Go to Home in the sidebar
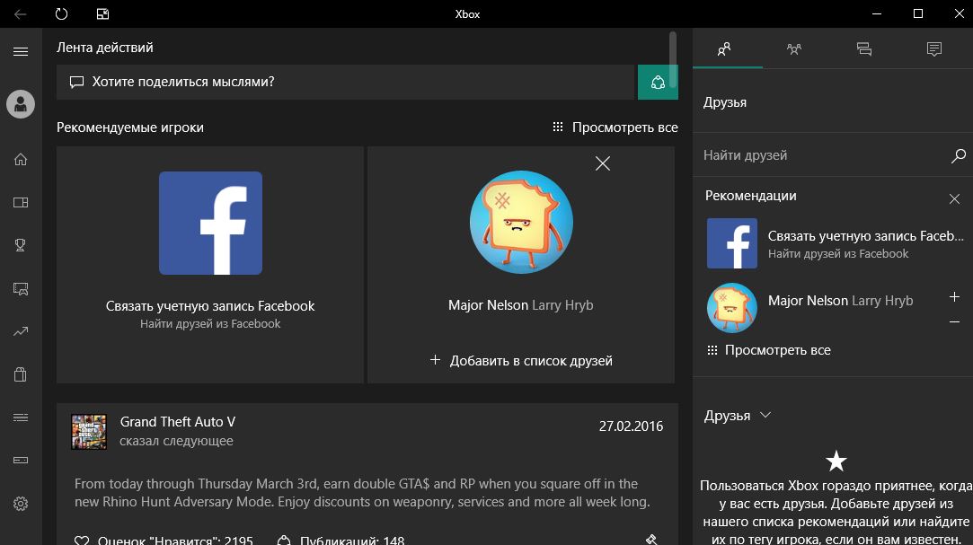 pyautogui.click(x=21, y=160)
